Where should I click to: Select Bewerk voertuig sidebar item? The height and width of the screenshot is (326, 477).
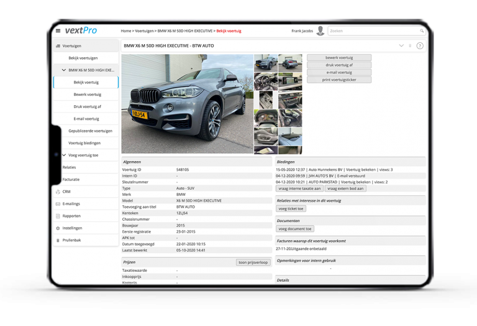pos(88,95)
